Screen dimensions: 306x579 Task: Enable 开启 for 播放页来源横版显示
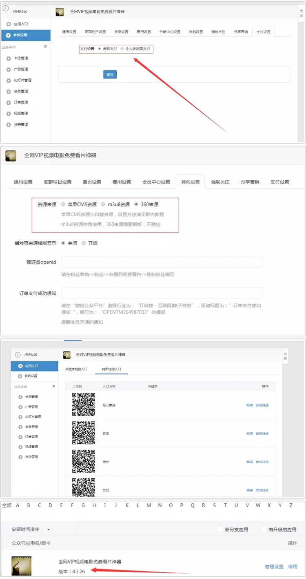[x=84, y=243]
